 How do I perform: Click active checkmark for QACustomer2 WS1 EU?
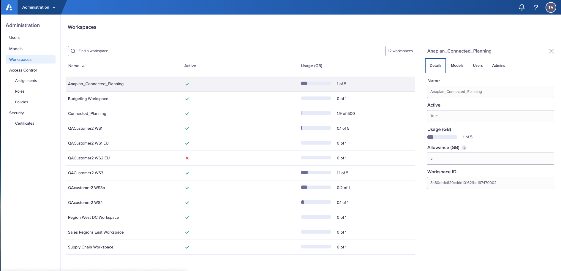coord(187,143)
